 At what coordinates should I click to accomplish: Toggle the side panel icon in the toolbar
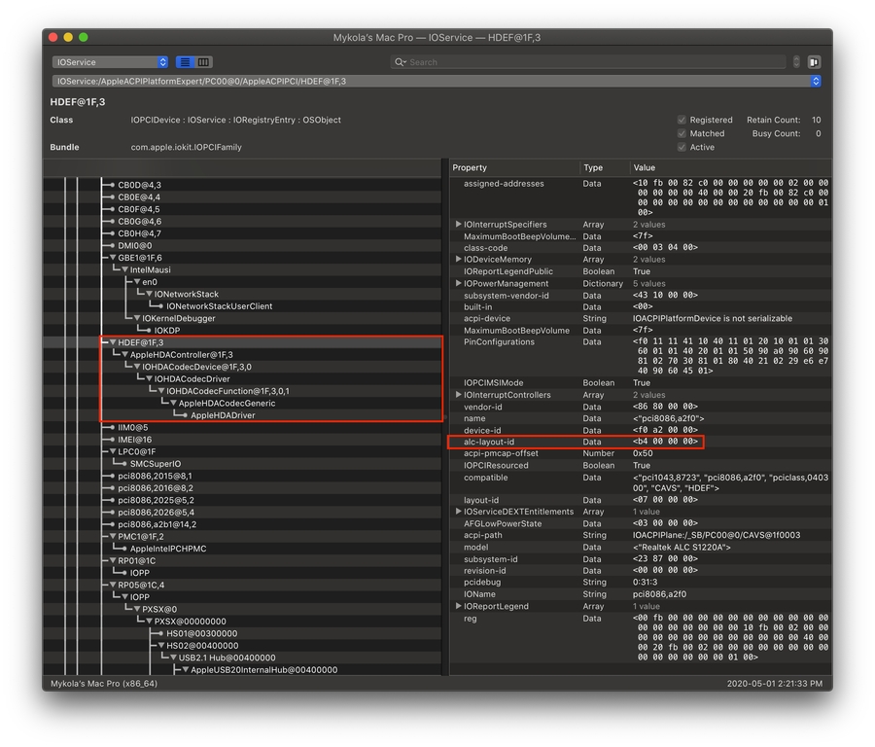point(814,62)
